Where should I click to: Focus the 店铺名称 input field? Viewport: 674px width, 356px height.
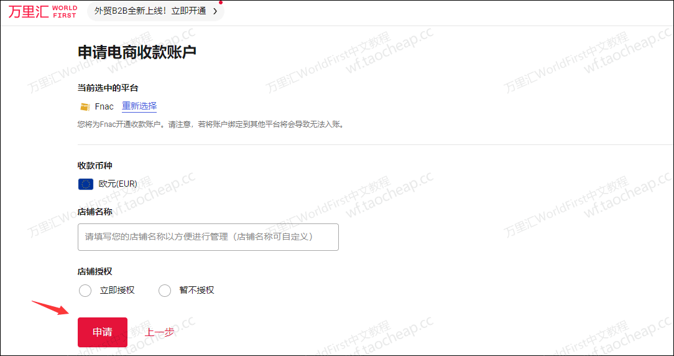208,237
